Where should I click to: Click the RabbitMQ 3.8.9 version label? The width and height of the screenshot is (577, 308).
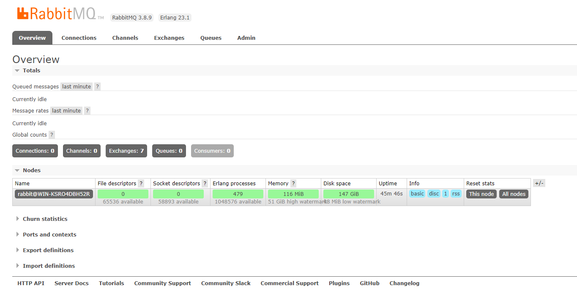(x=132, y=18)
